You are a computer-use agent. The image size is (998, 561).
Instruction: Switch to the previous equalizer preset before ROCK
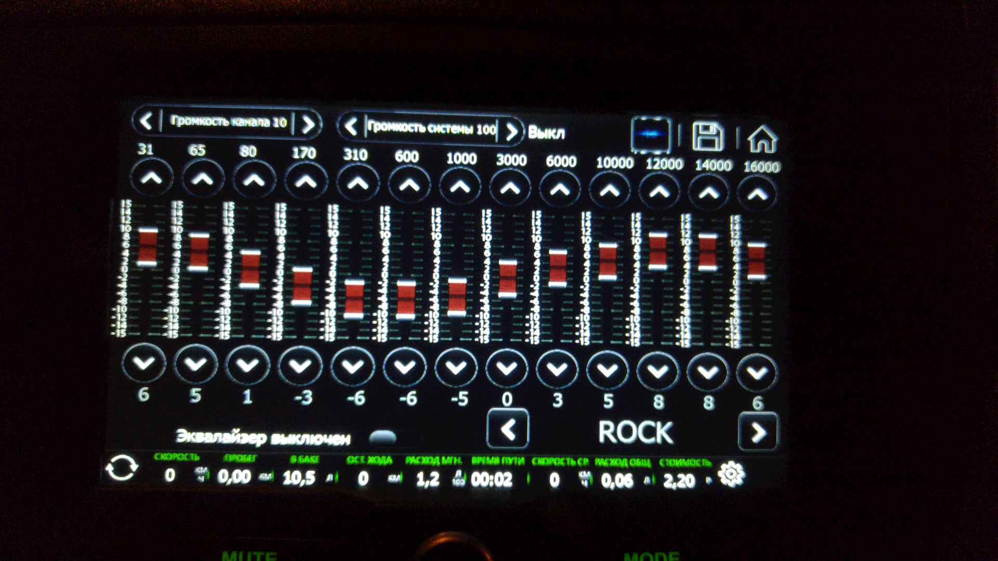click(x=508, y=429)
